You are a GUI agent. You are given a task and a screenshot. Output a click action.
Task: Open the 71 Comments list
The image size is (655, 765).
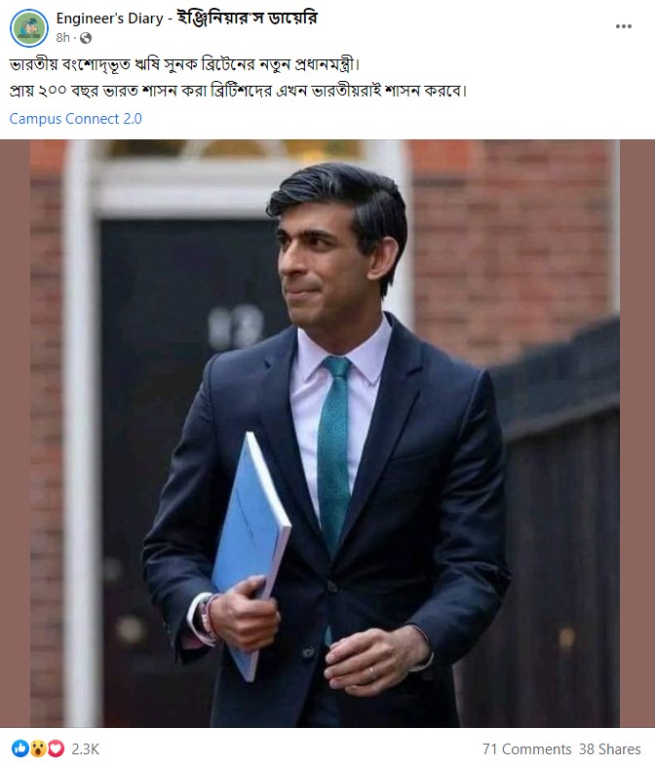point(526,748)
